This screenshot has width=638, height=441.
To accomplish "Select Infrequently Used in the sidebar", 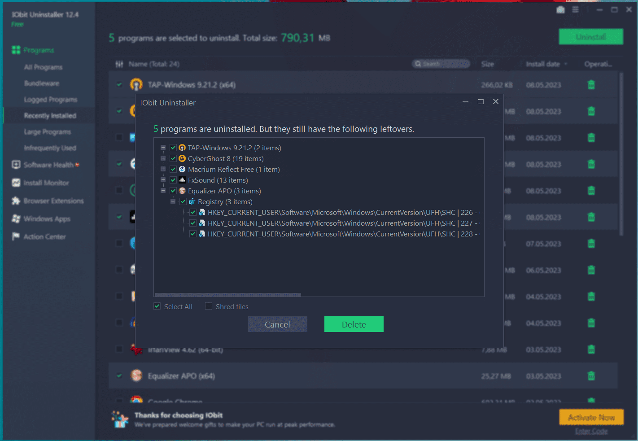I will tap(50, 148).
